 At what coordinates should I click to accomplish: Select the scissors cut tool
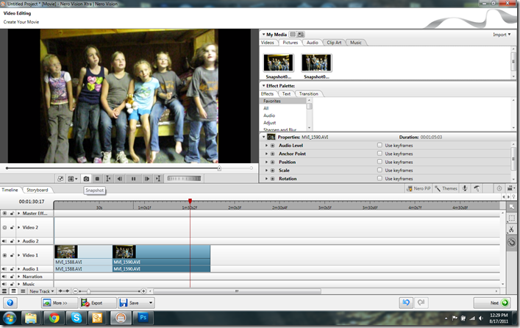pyautogui.click(x=512, y=229)
